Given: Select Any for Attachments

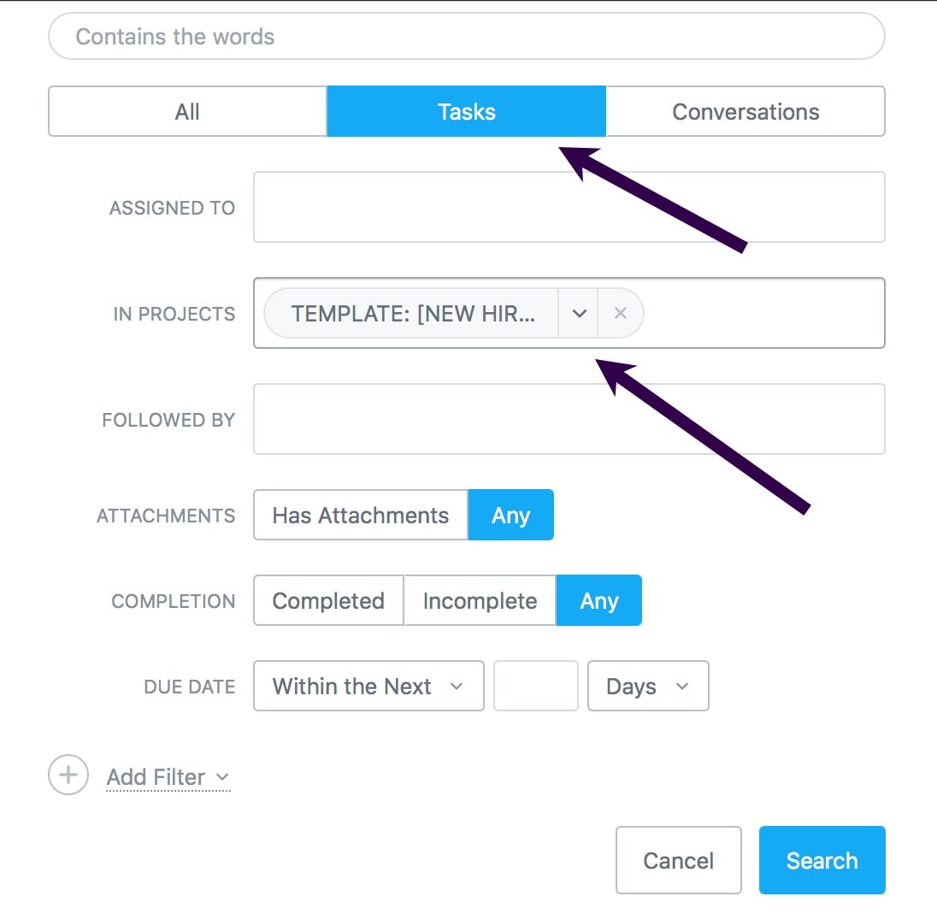Looking at the screenshot, I should click(510, 515).
